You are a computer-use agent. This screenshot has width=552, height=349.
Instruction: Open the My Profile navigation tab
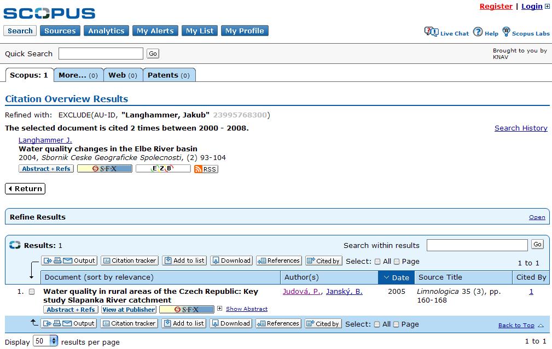pyautogui.click(x=245, y=31)
